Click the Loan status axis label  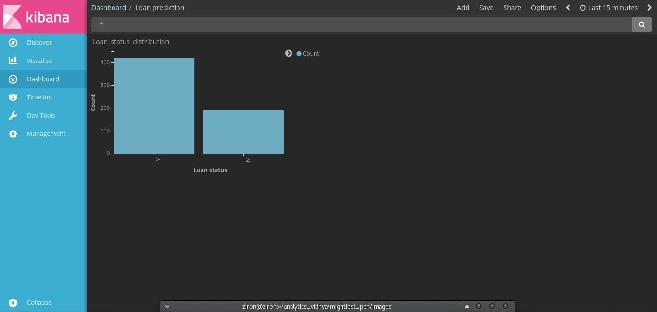tap(210, 170)
